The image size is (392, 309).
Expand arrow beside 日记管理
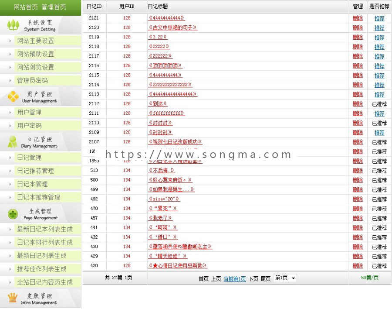click(10, 158)
